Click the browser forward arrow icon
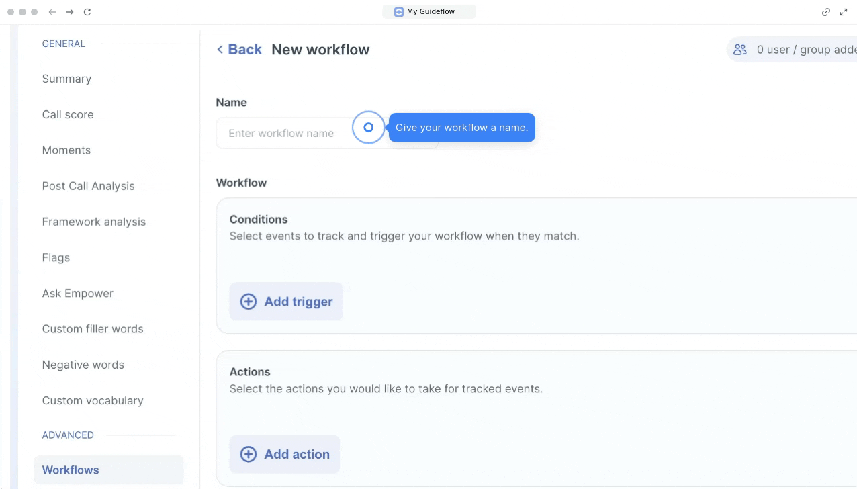The height and width of the screenshot is (489, 857). coord(70,12)
